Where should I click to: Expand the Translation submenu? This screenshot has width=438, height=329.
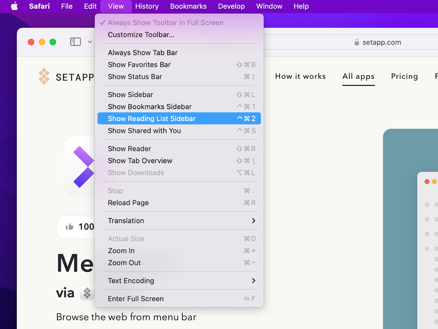click(x=126, y=221)
